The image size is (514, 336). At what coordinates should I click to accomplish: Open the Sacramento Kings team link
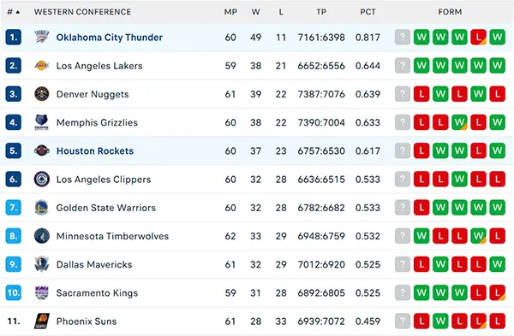click(x=97, y=292)
